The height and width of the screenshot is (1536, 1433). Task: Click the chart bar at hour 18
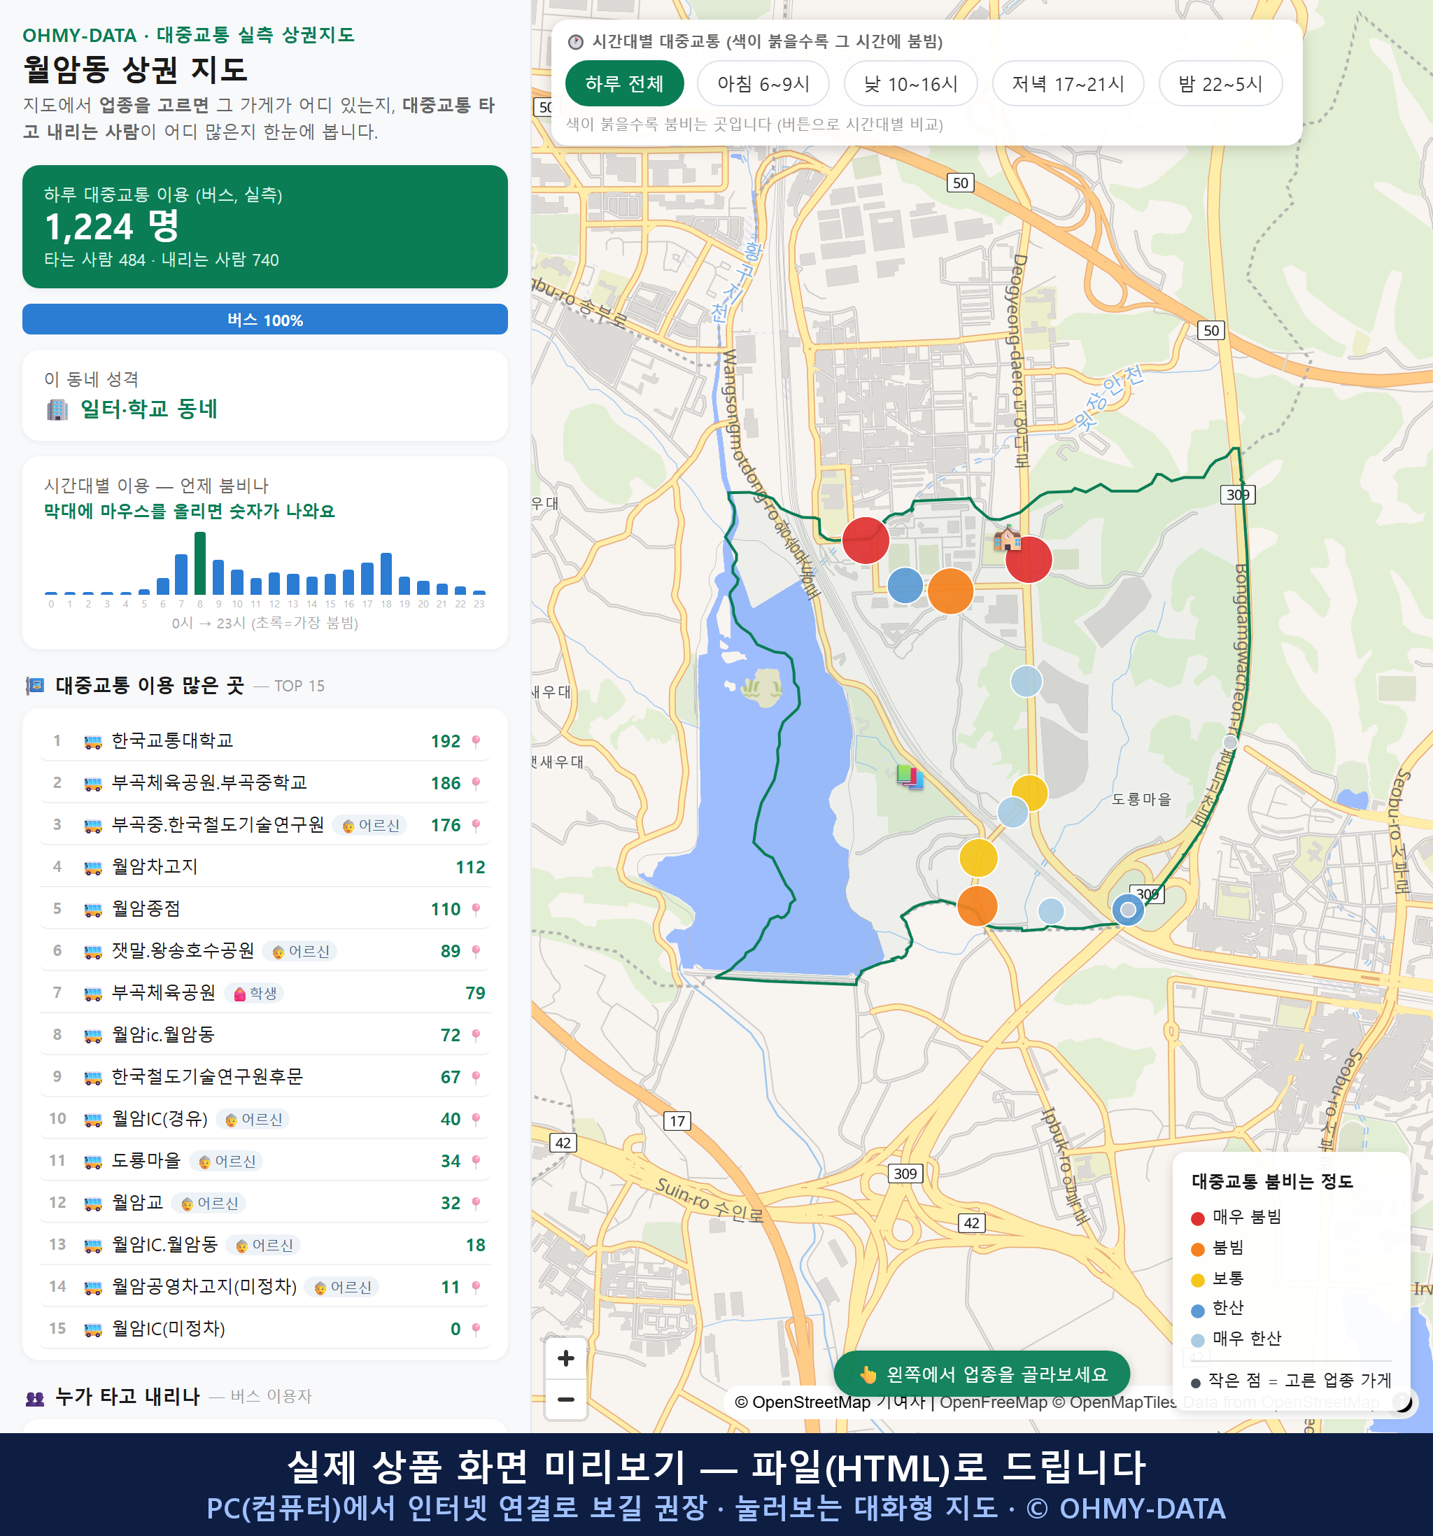point(386,573)
